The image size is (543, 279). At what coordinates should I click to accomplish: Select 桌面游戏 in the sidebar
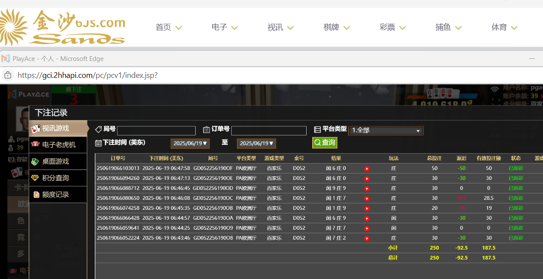58,161
